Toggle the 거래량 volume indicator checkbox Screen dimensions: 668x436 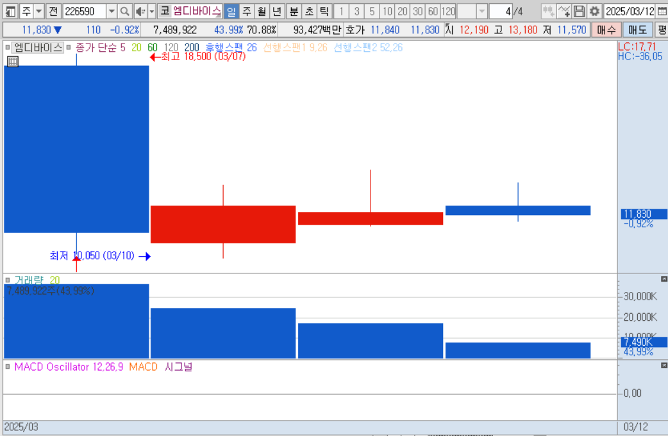(8, 280)
